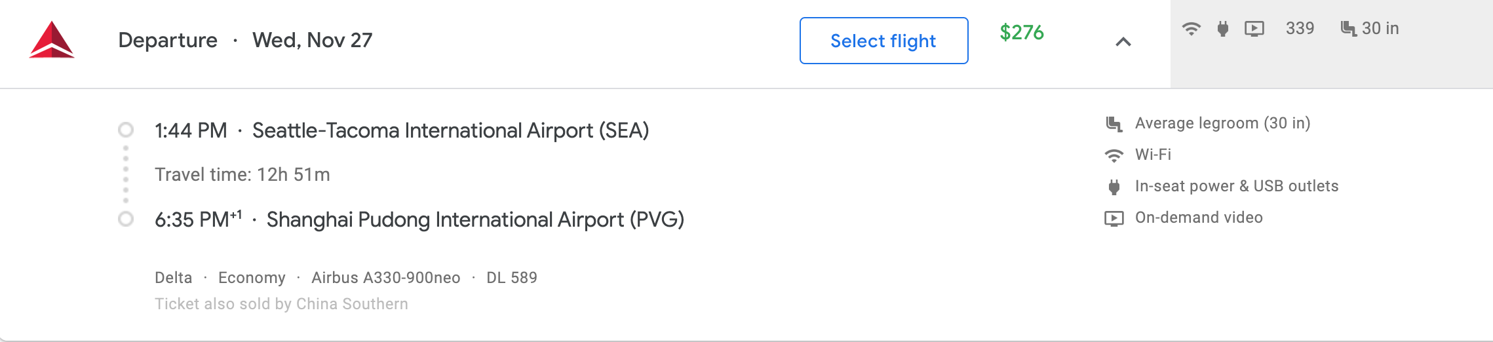Click the power plug icon in the top bar
Screen dimensions: 1493x342
(1222, 29)
